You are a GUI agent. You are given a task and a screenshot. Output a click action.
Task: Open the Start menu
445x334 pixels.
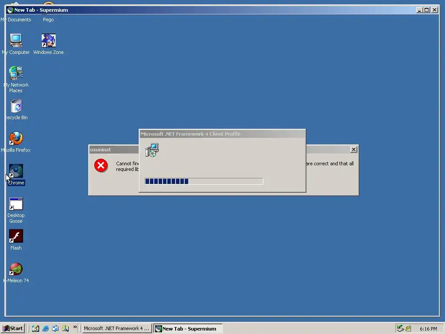13,329
